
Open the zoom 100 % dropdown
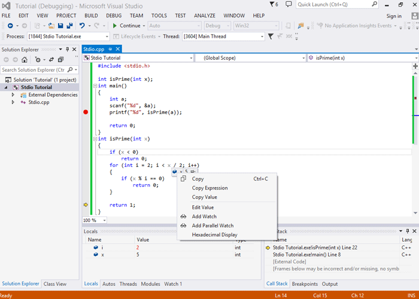point(105,221)
